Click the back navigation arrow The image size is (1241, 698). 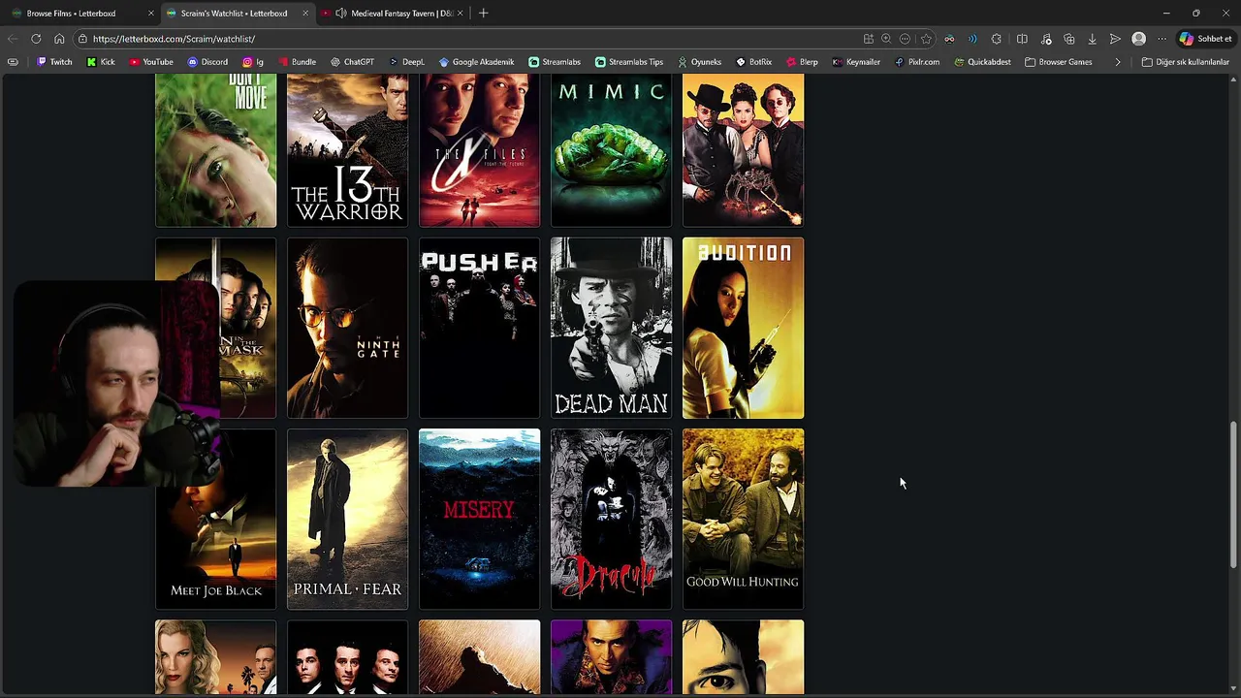[12, 39]
